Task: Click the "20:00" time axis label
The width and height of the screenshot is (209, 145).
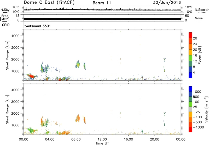Action: (x=154, y=140)
